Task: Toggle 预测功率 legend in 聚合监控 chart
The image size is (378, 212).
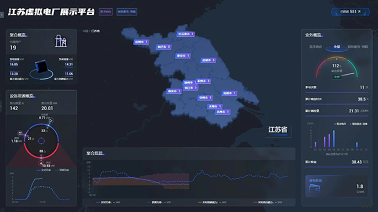Action: coord(158,203)
